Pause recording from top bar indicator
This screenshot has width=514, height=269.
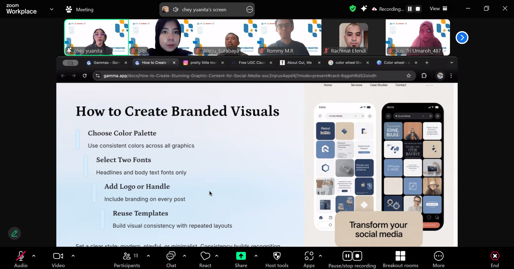pos(410,9)
